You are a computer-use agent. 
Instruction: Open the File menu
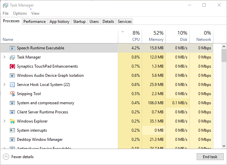6,13
